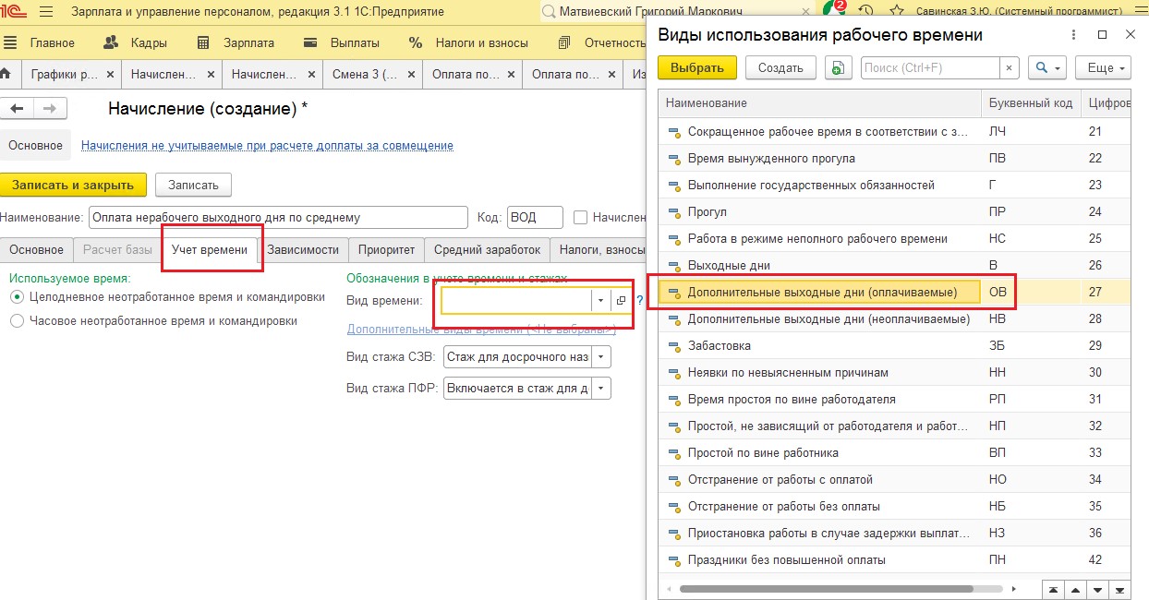Click the Записать button
The image size is (1149, 600).
tap(193, 185)
